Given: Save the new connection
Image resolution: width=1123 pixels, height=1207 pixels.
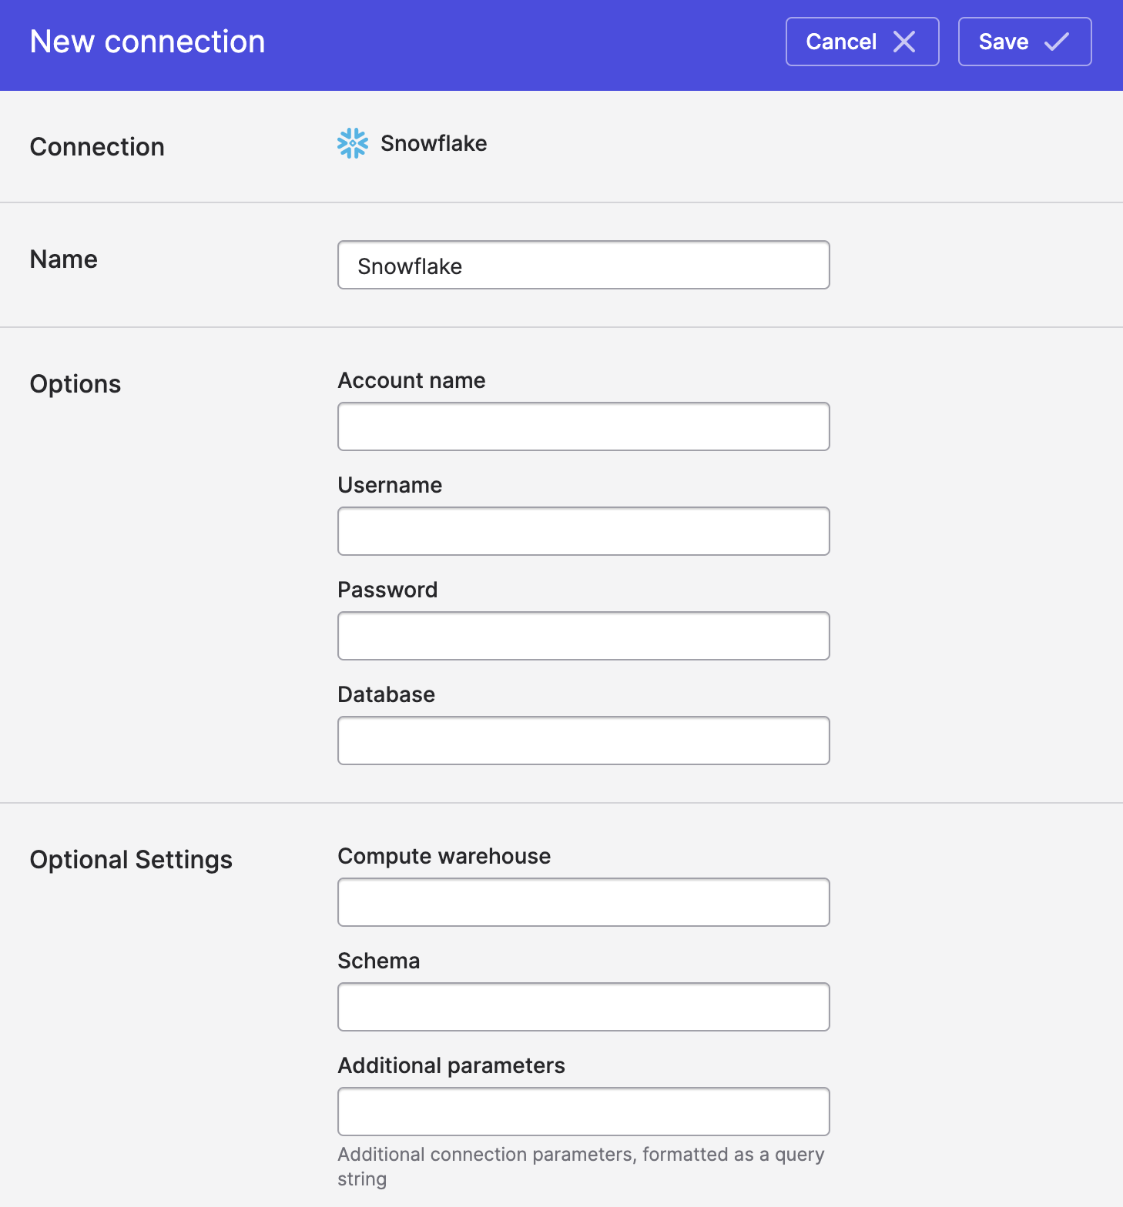Looking at the screenshot, I should coord(1025,42).
